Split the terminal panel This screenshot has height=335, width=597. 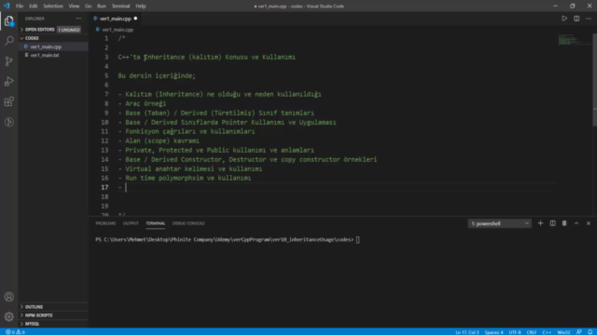[x=552, y=223]
